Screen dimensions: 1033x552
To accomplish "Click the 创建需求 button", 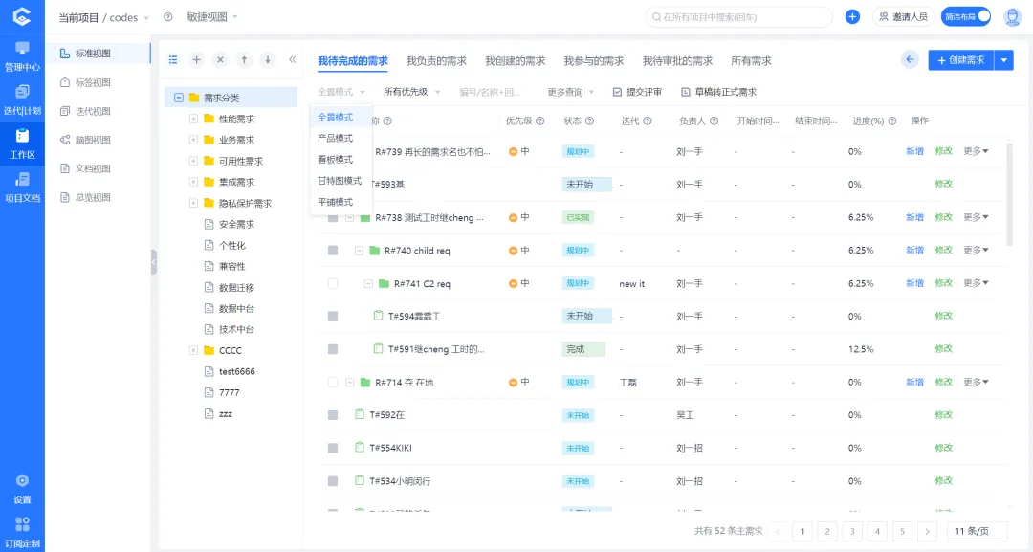I will click(x=961, y=60).
